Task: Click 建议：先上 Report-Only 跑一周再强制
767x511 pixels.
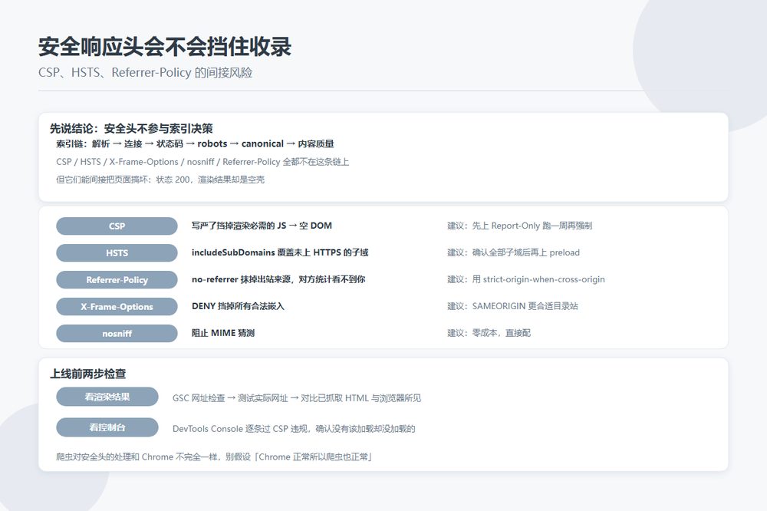Action: pos(519,226)
